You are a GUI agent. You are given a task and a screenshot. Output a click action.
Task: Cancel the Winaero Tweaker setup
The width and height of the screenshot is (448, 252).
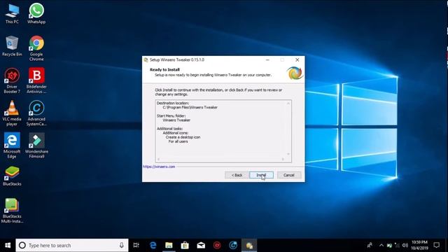point(289,175)
